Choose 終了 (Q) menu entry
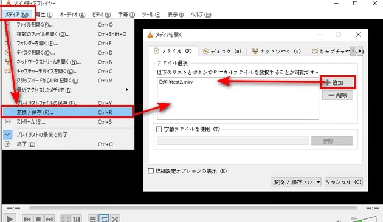 68,144
